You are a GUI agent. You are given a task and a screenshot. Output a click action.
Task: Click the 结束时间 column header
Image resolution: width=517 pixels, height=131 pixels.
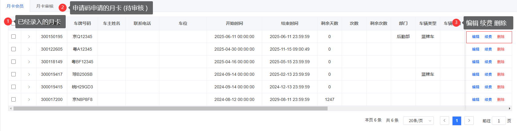point(290,23)
